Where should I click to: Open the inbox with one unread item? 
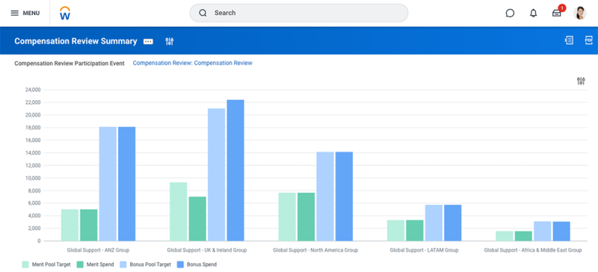tap(557, 13)
